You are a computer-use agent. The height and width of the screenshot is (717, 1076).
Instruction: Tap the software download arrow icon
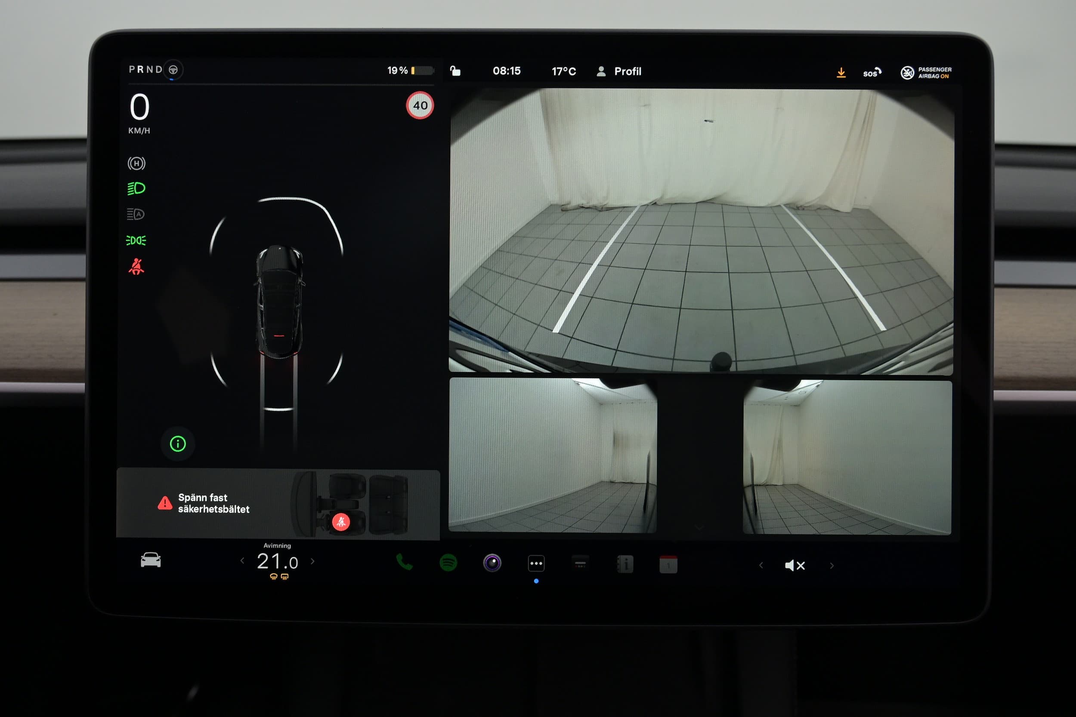tap(841, 73)
